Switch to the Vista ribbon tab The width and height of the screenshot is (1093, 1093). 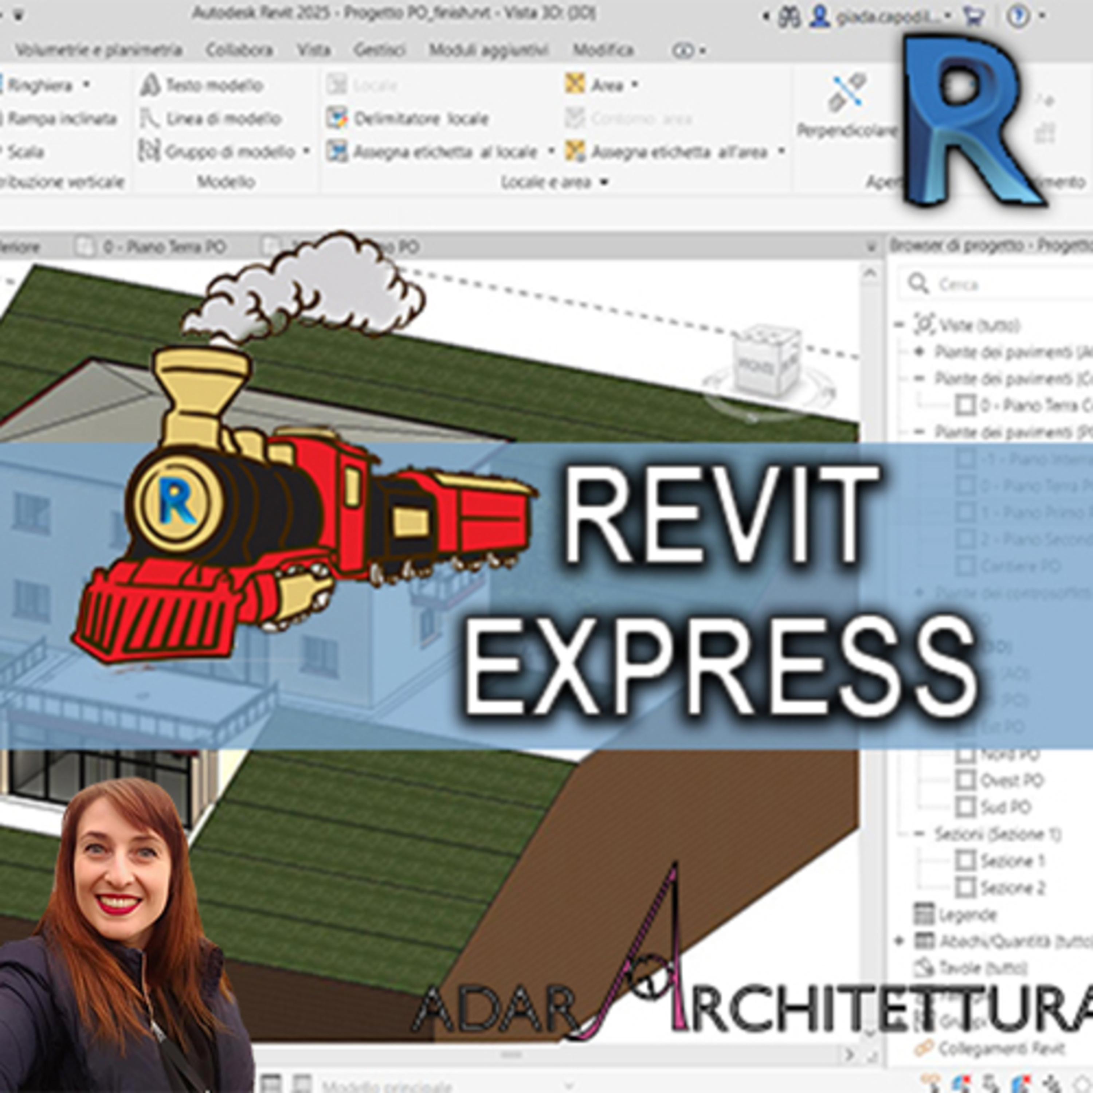tap(314, 50)
